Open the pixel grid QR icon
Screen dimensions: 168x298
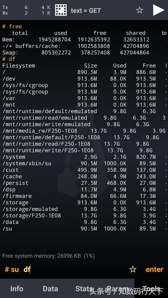click(61, 10)
